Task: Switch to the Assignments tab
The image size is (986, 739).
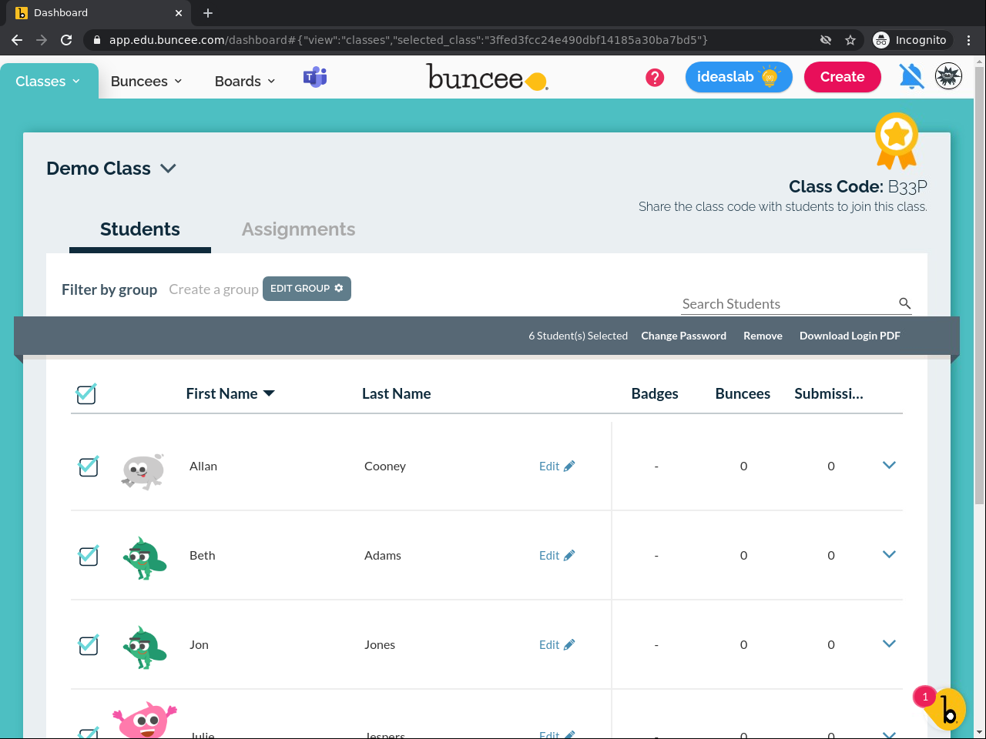Action: click(x=299, y=229)
